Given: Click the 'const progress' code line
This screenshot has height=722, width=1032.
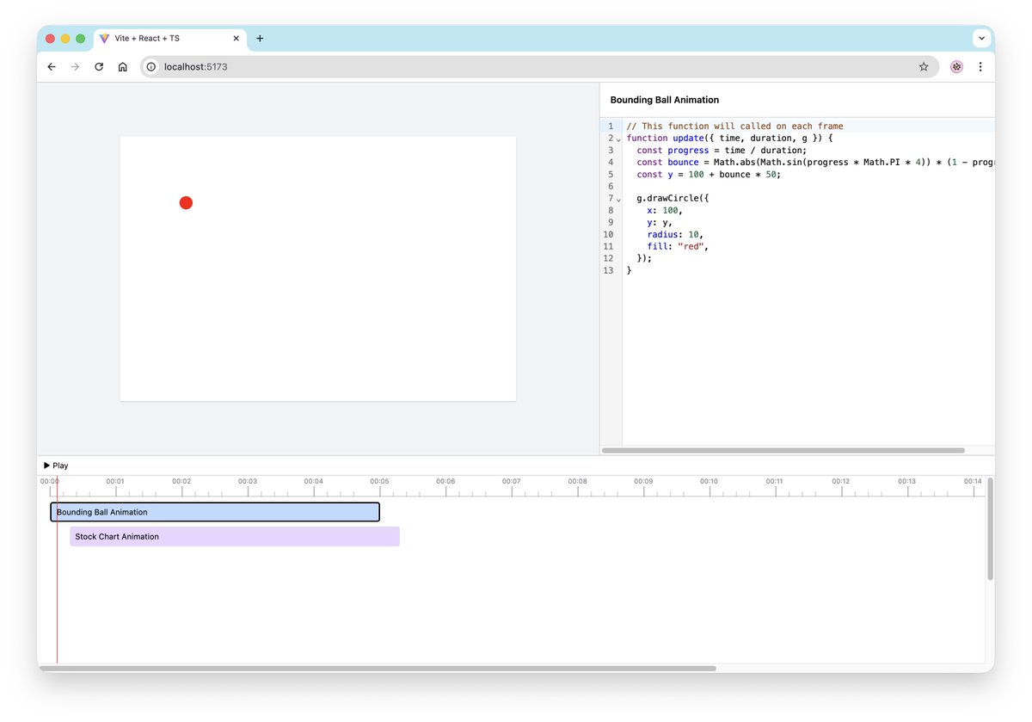Looking at the screenshot, I should (x=722, y=151).
